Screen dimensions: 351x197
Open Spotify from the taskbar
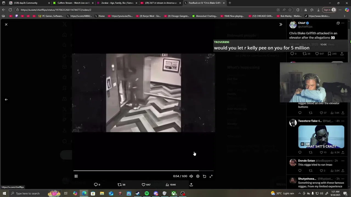click(x=147, y=193)
